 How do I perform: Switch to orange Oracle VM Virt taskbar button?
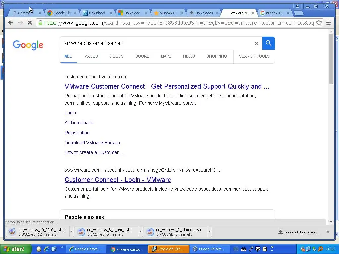pyautogui.click(x=169, y=249)
